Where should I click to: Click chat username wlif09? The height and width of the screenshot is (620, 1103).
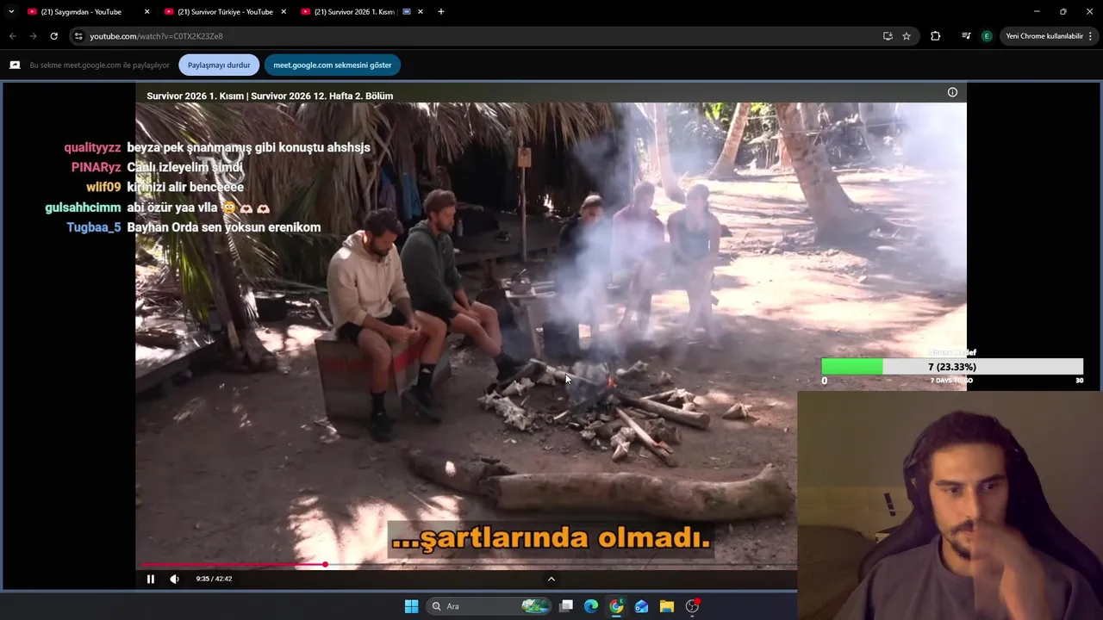coord(103,187)
